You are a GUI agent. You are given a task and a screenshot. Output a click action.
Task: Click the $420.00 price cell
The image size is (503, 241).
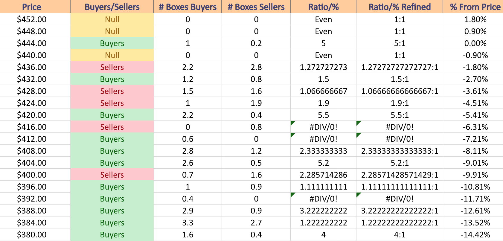point(35,115)
